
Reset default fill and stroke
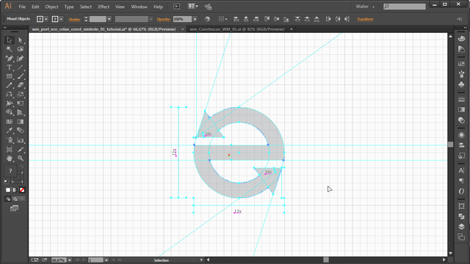(7, 181)
